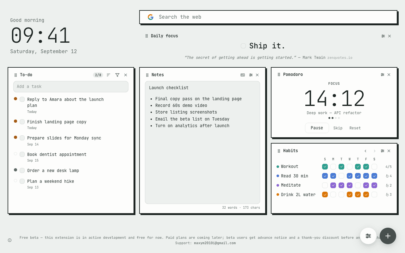
Task: Mark Ship it daily focus as done
Action: 243,46
